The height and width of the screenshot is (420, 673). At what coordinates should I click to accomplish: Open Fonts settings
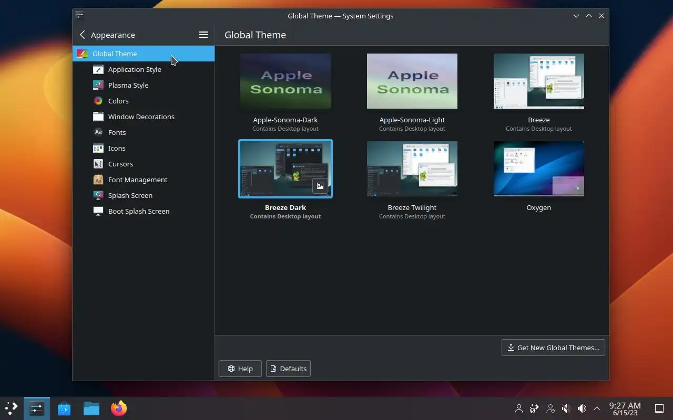(x=144, y=132)
